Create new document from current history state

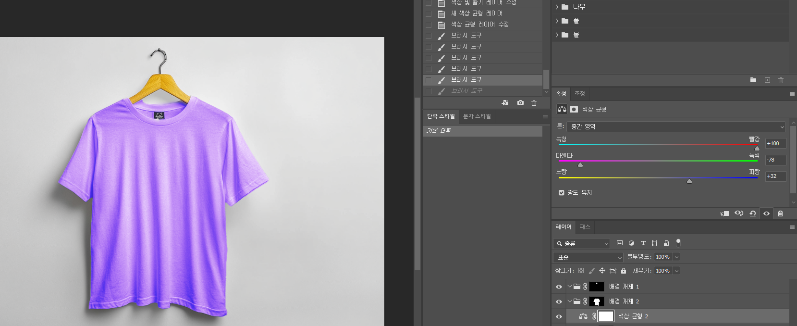tap(505, 102)
